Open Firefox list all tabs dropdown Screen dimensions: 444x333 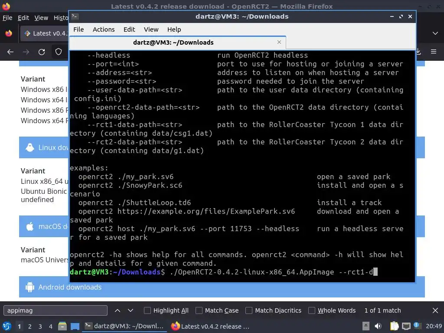(x=435, y=33)
